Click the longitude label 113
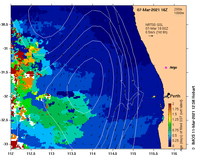 [51, 154]
